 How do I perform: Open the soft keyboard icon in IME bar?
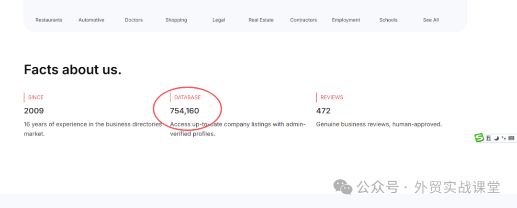click(x=511, y=138)
